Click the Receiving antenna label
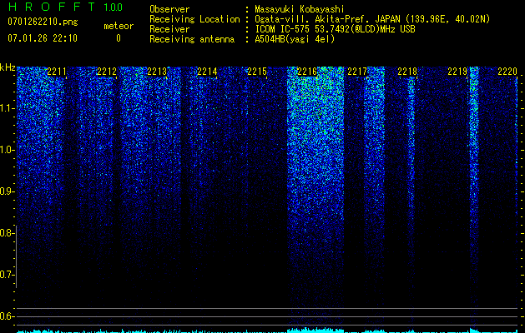Screen dimensions: 525x333 click(192, 39)
